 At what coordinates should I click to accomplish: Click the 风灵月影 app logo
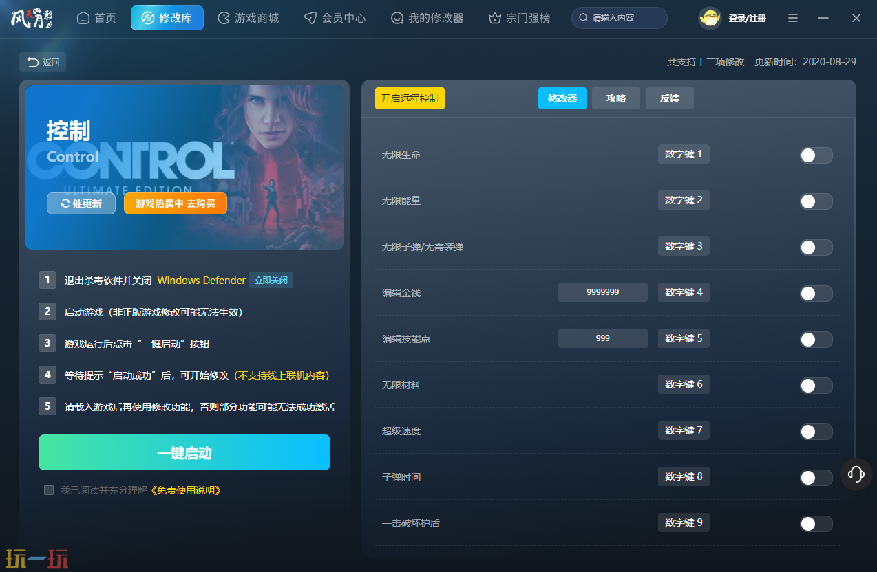(32, 18)
